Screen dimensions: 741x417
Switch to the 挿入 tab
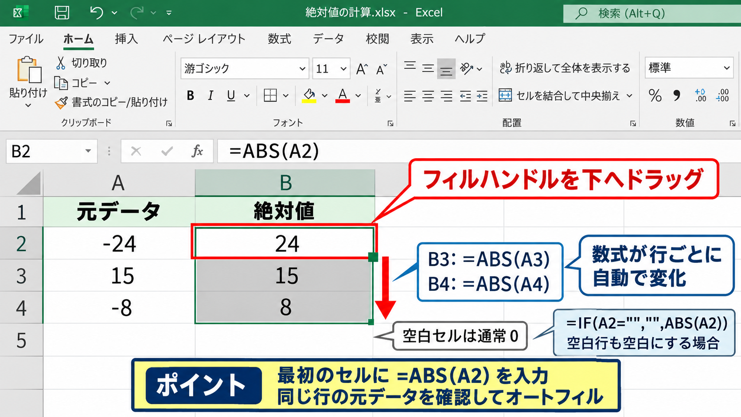click(x=126, y=39)
